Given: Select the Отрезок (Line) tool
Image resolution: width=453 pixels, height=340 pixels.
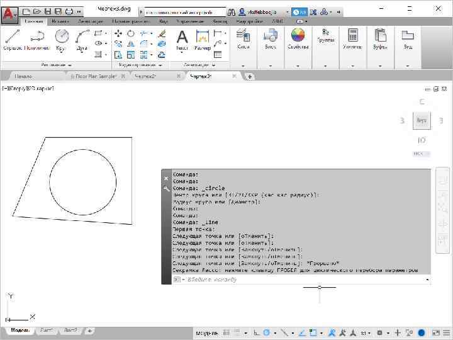Looking at the screenshot, I should [x=13, y=40].
